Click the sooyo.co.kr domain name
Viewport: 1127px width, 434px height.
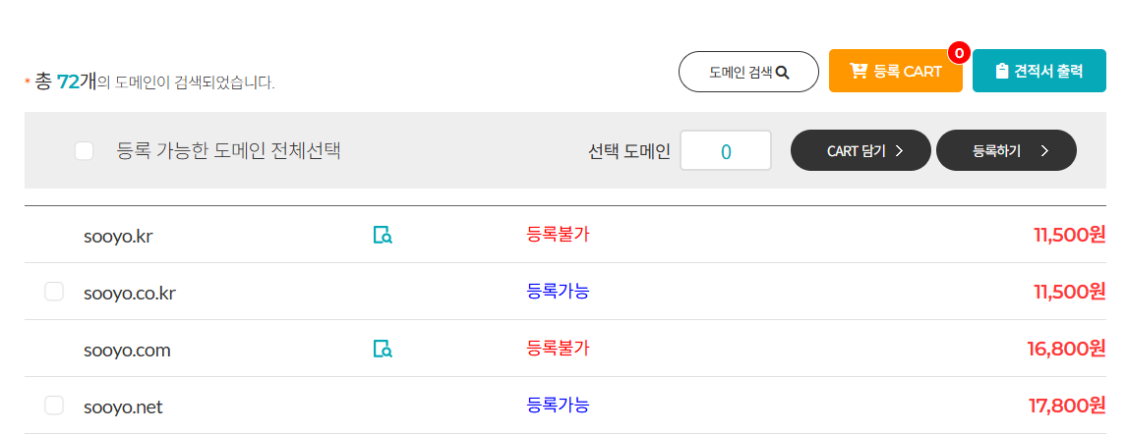click(130, 293)
